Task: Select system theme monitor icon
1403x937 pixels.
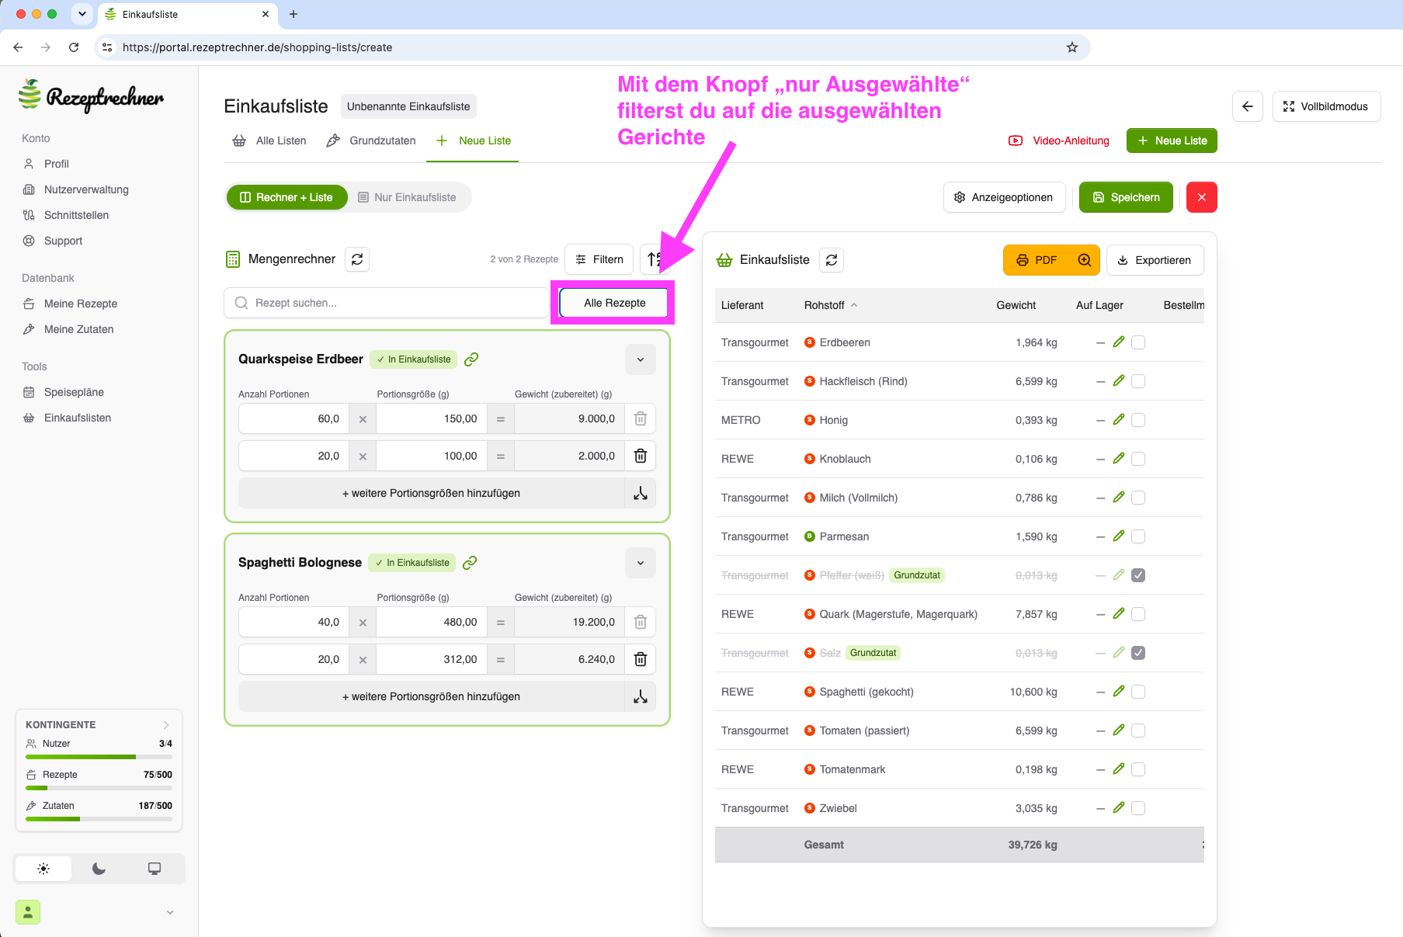Action: pos(155,869)
